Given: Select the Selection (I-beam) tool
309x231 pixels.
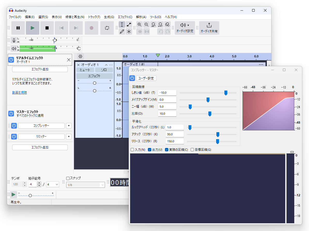Looking at the screenshot, I should point(122,25).
